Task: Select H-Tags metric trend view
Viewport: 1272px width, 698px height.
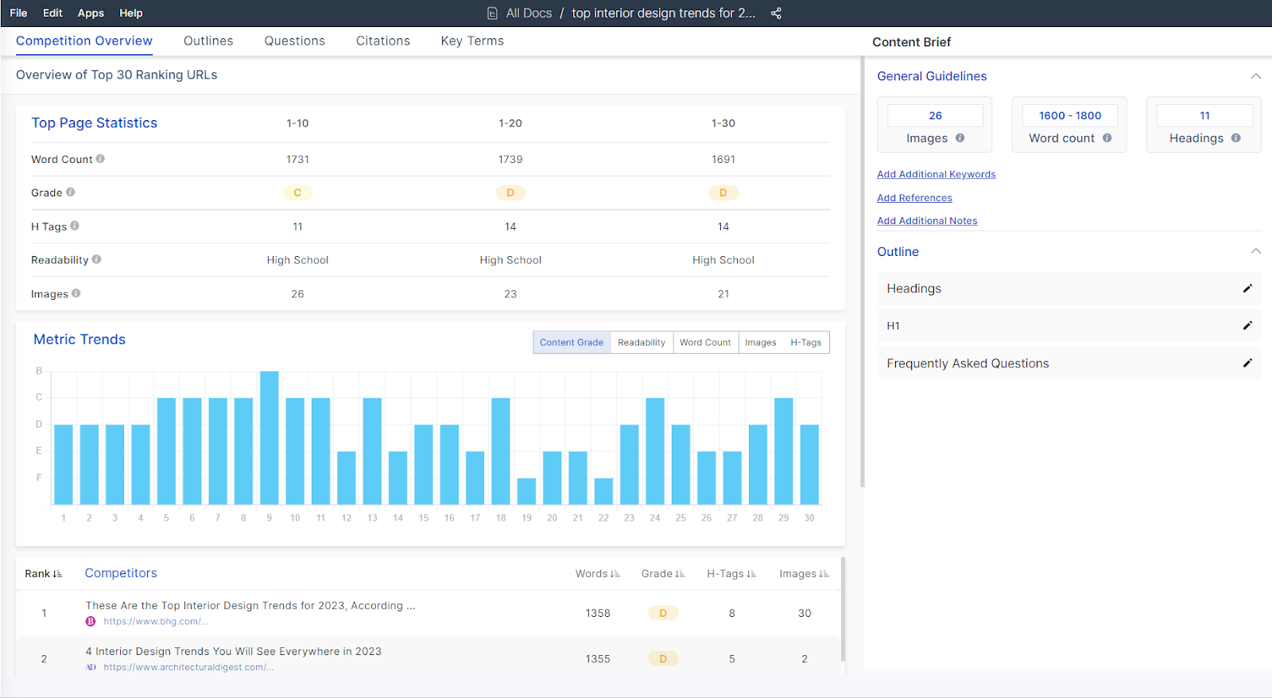Action: (x=805, y=343)
